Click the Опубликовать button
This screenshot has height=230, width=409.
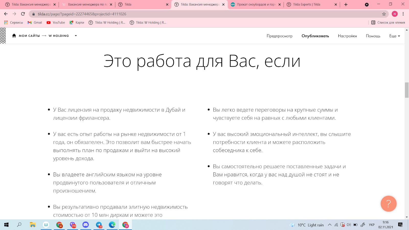click(x=315, y=36)
